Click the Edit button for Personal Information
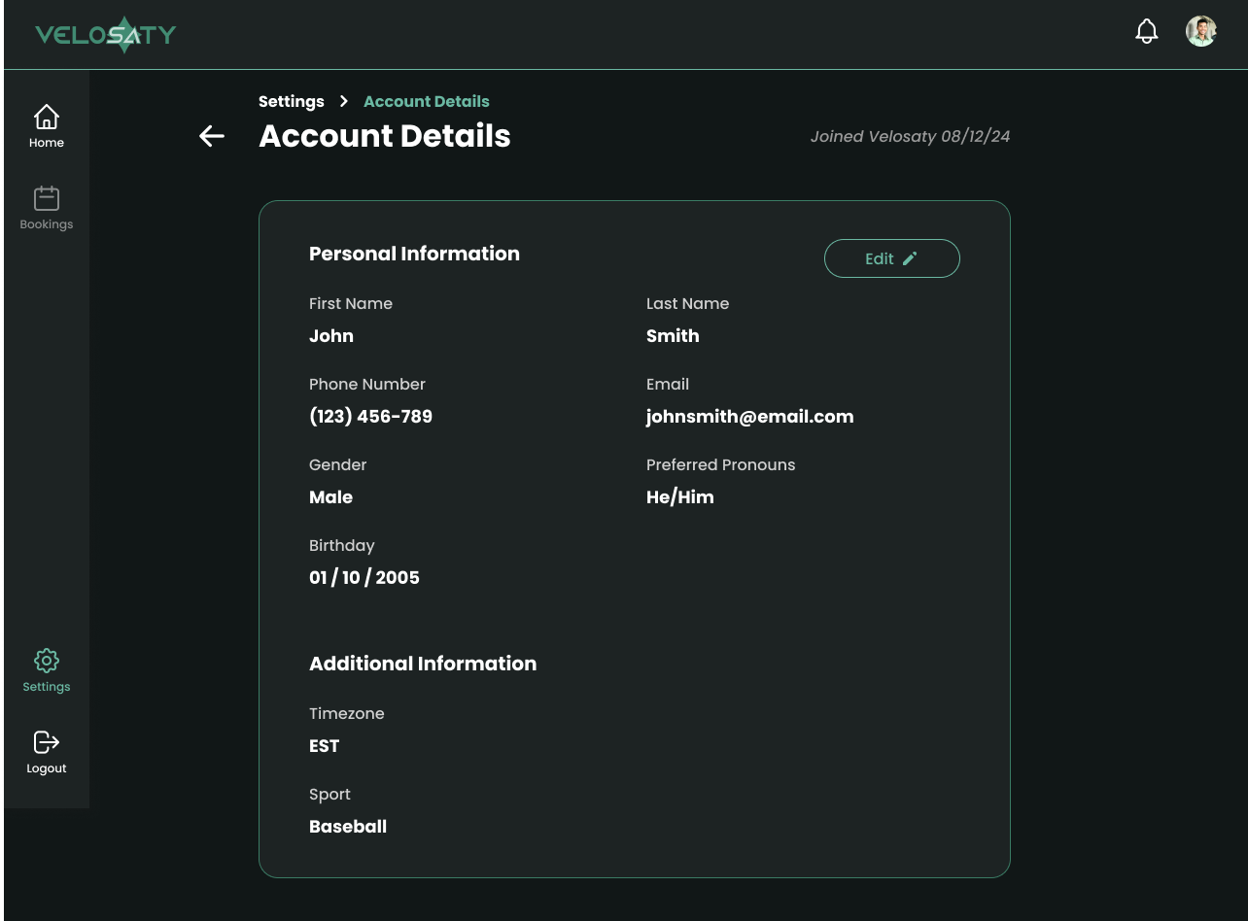Viewport: 1248px width, 921px height. pos(891,258)
